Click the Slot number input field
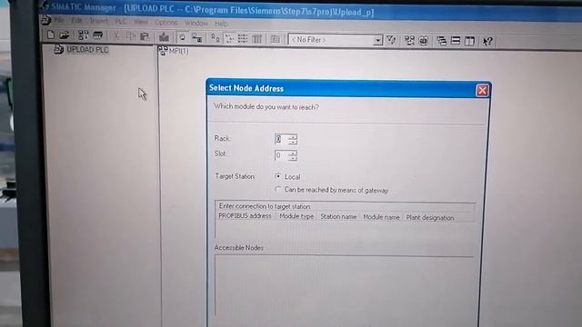 coord(281,155)
